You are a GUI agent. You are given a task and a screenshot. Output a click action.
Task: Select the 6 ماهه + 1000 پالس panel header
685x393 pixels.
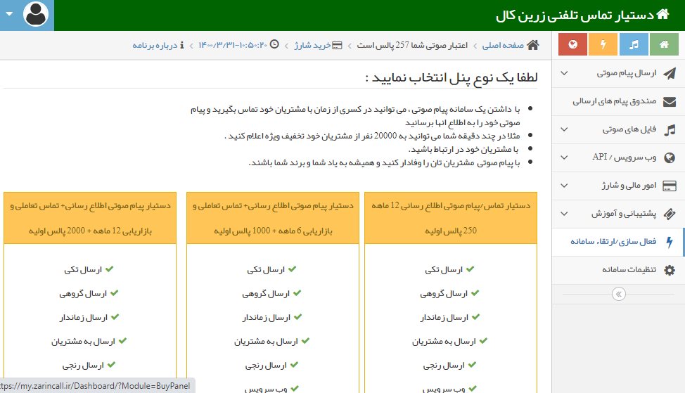[x=273, y=218]
